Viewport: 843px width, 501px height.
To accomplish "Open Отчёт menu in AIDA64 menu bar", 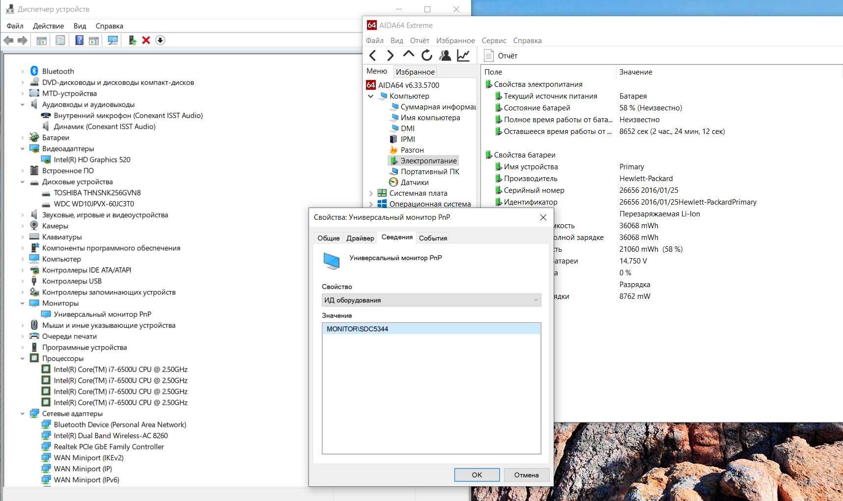I will coord(420,41).
